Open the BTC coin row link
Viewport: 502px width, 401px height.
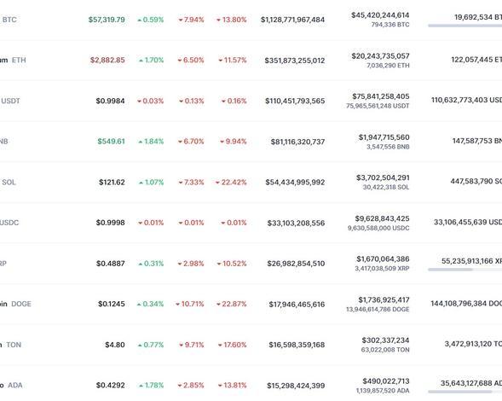[x=9, y=20]
